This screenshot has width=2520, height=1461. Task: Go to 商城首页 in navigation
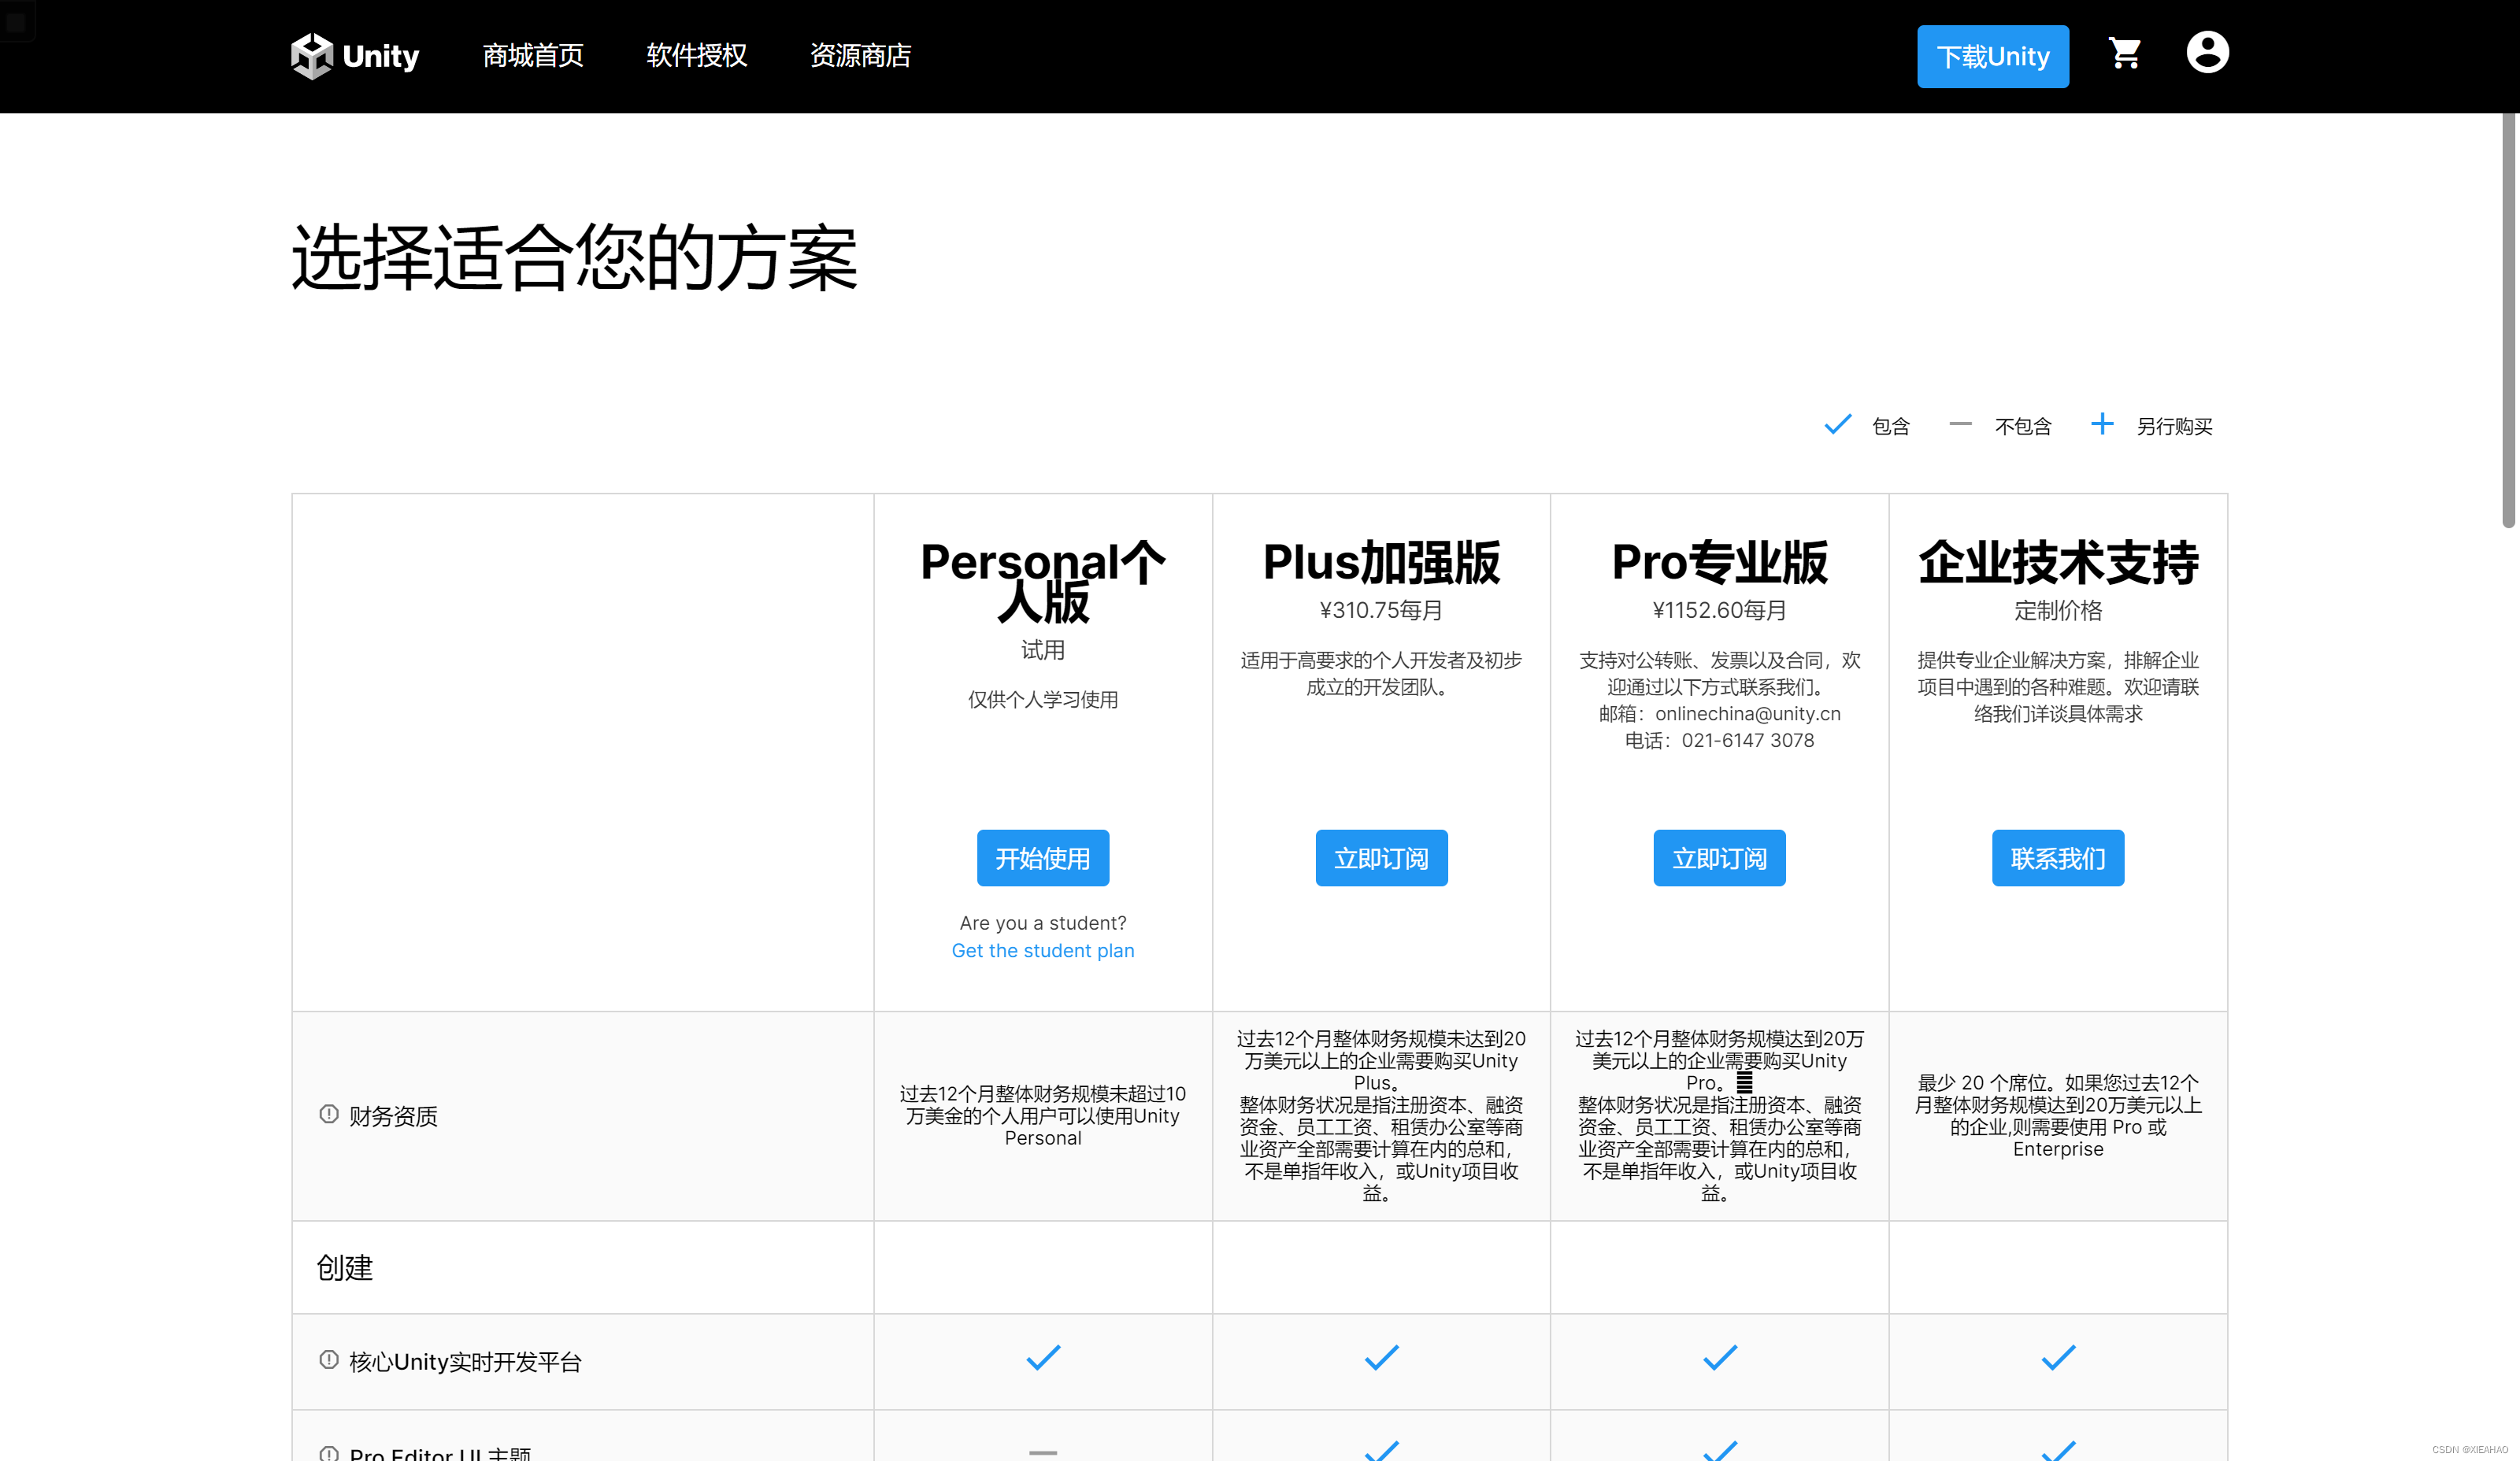(532, 56)
